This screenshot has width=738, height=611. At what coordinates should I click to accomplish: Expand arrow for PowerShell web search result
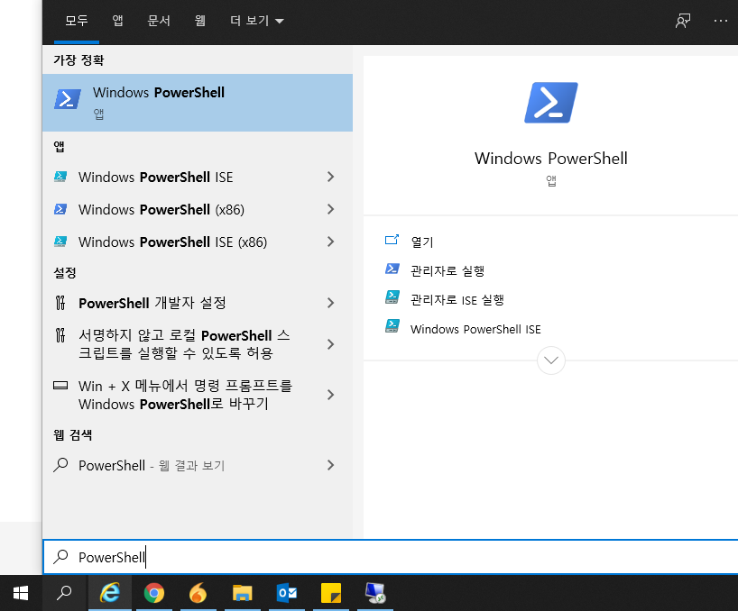(330, 465)
